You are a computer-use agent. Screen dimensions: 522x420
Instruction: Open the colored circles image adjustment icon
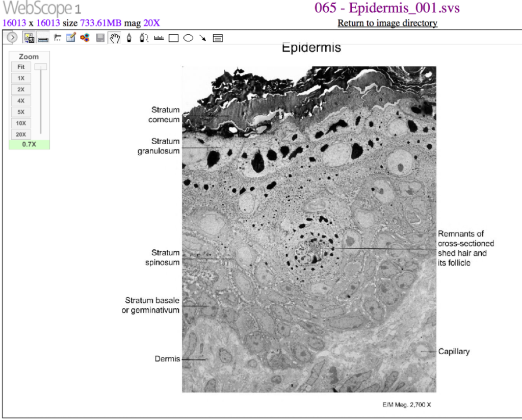[85, 38]
